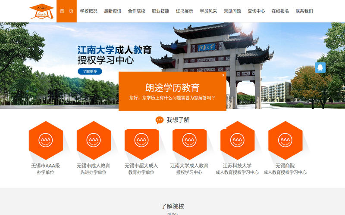This screenshot has height=215, width=345.
Task: Click the 我想了解 section heading
Action: 178,120
